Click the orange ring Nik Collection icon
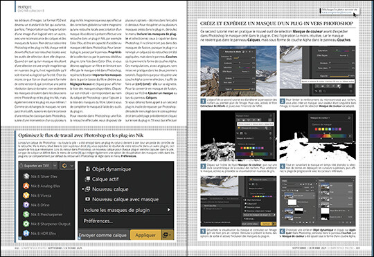The width and height of the screenshot is (374, 257). pos(64,166)
